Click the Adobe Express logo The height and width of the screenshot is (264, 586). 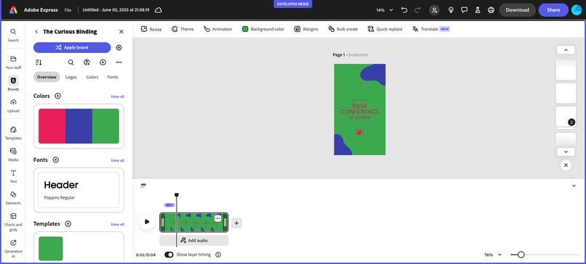pyautogui.click(x=13, y=10)
